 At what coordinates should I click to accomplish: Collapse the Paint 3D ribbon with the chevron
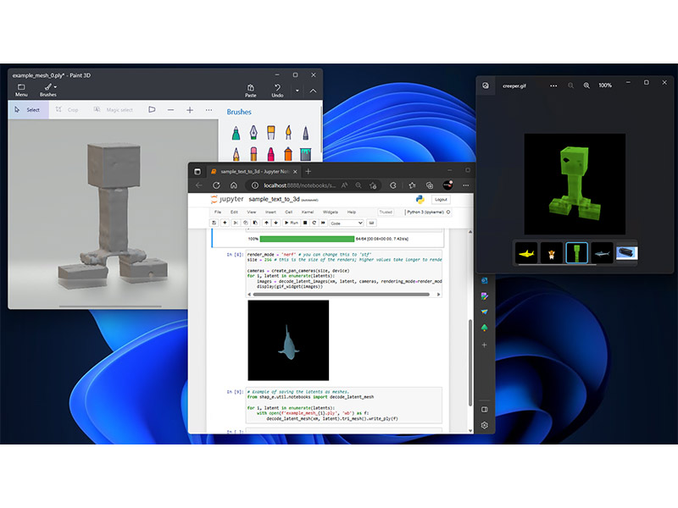tap(313, 91)
